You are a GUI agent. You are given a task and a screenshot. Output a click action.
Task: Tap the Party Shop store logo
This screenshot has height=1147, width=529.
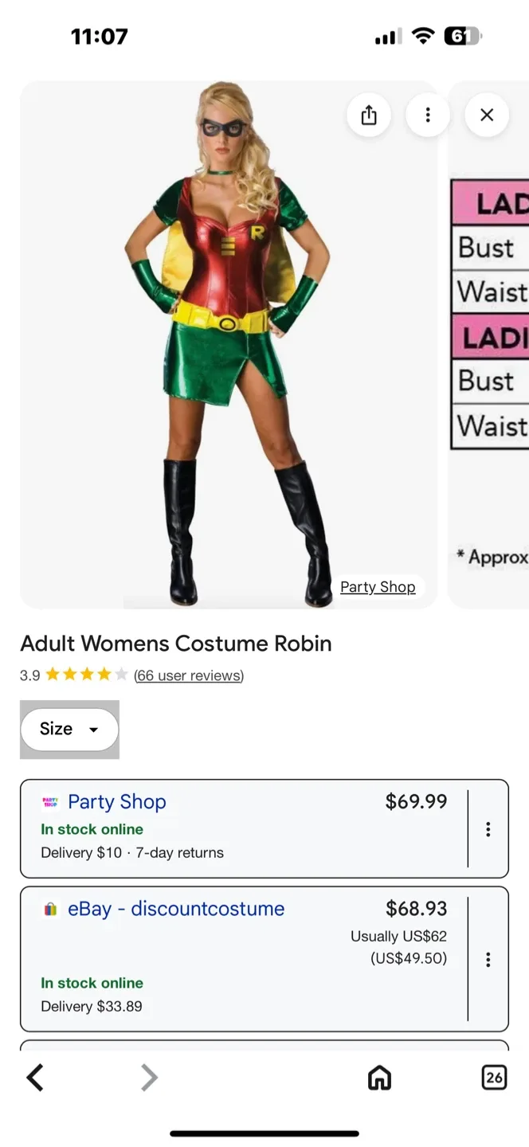click(x=50, y=802)
